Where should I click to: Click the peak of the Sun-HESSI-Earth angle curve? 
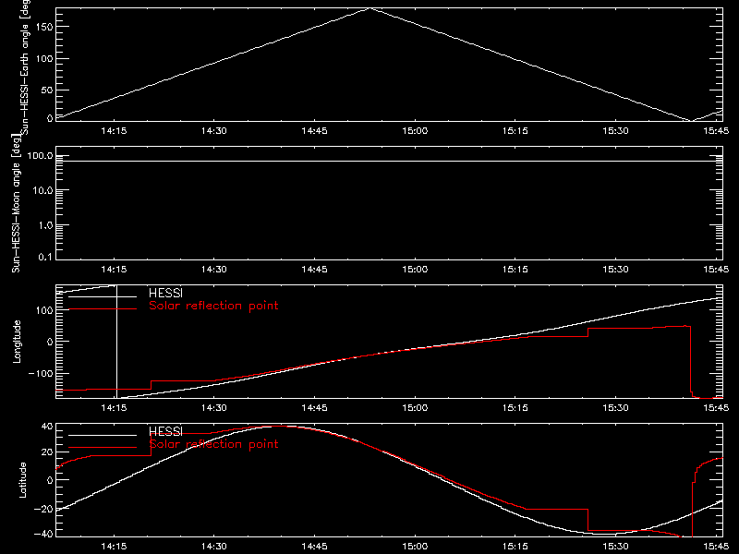(x=370, y=8)
